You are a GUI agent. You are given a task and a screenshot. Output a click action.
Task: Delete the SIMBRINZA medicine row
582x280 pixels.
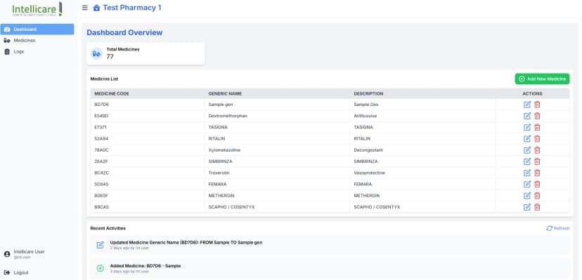[537, 161]
